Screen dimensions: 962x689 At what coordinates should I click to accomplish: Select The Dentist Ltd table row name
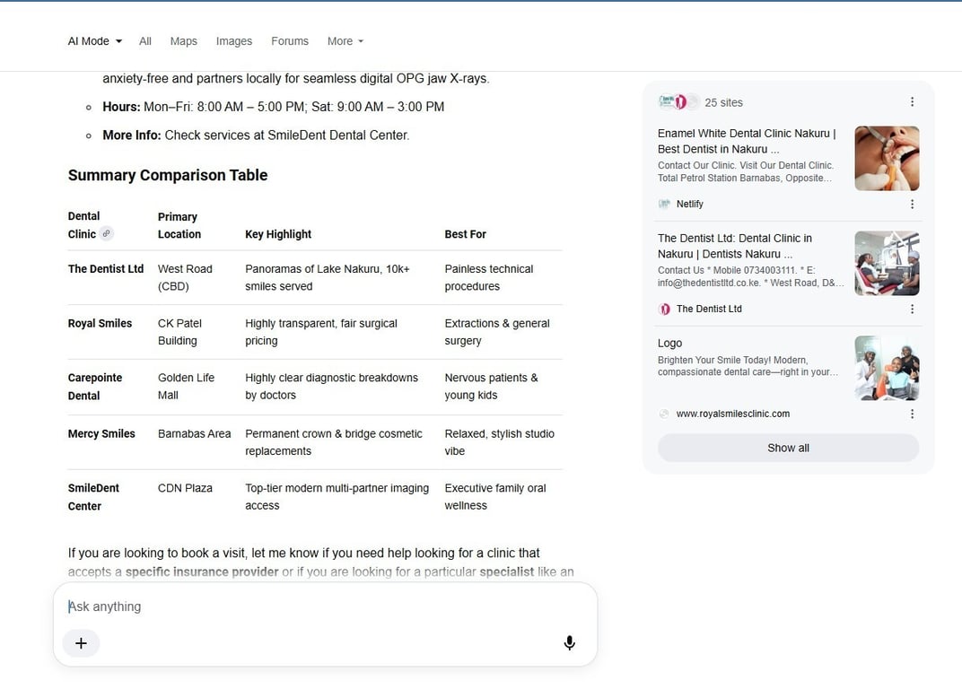click(x=106, y=269)
